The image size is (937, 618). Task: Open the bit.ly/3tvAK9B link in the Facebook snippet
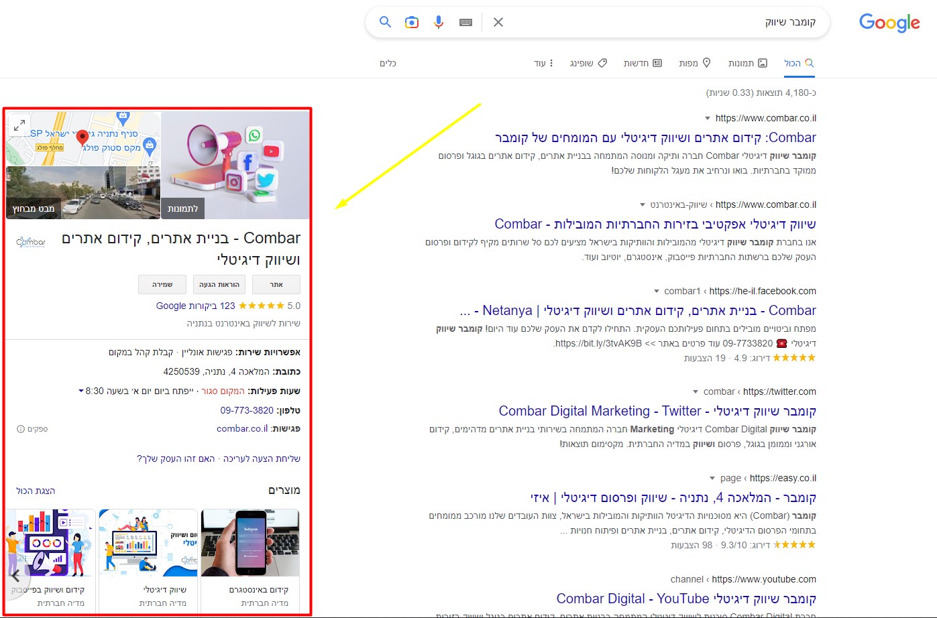tap(599, 343)
